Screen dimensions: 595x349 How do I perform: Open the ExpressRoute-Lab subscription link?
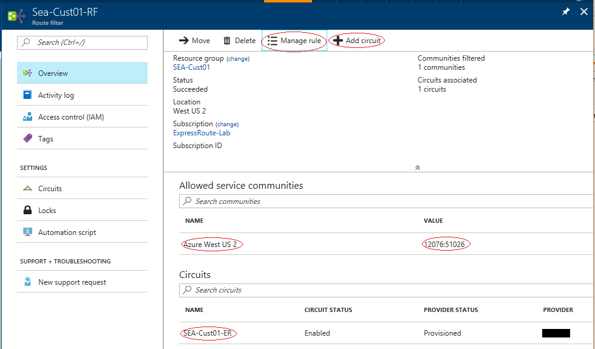click(x=202, y=133)
